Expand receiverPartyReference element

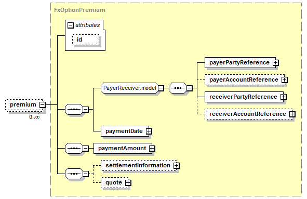[283, 97]
